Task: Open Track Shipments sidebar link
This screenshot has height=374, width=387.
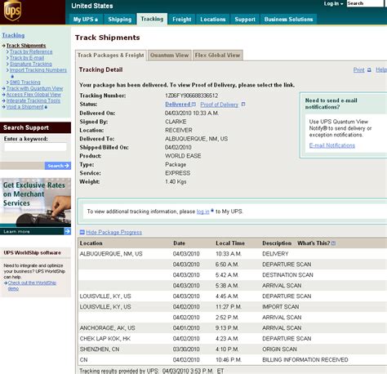Action: [26, 46]
